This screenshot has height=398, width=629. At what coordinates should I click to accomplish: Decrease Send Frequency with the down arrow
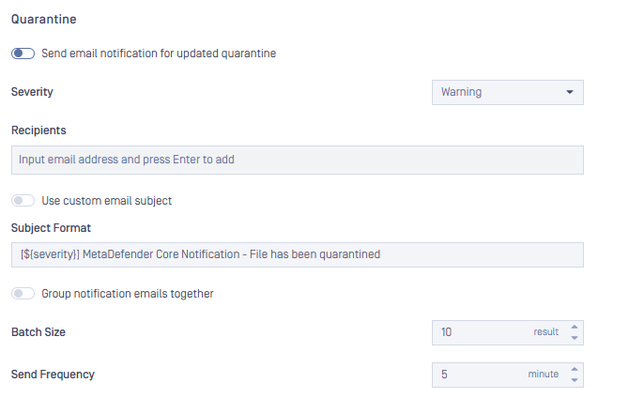point(575,379)
